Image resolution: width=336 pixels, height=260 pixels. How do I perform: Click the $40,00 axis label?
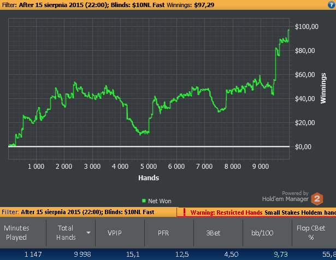pyautogui.click(x=305, y=98)
